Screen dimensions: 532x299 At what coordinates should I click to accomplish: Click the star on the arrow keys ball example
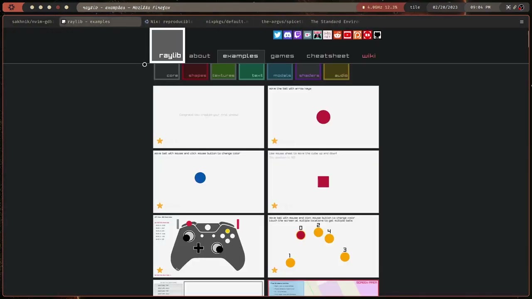[x=274, y=141]
